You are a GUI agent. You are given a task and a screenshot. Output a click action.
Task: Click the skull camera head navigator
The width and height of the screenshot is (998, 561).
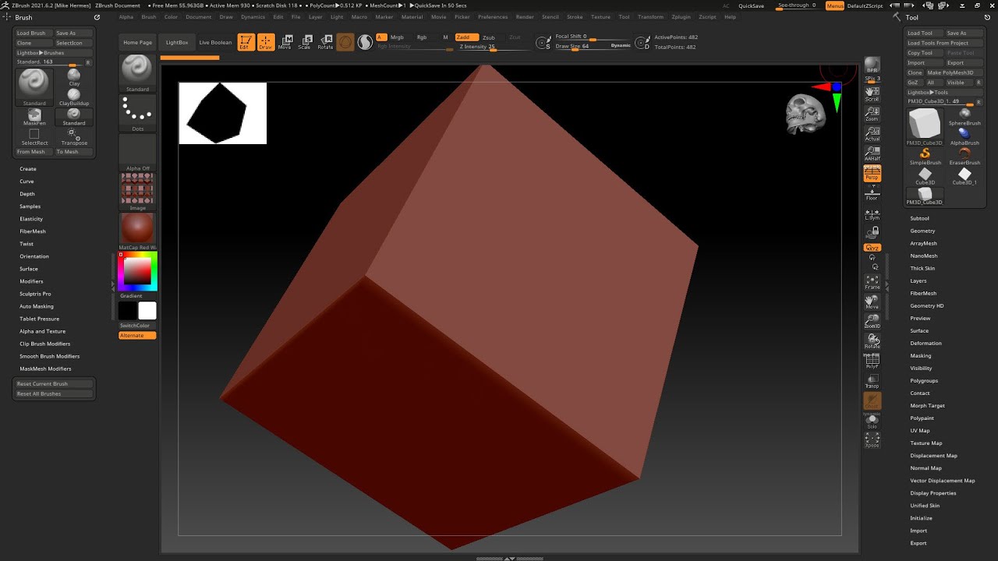[x=805, y=115]
